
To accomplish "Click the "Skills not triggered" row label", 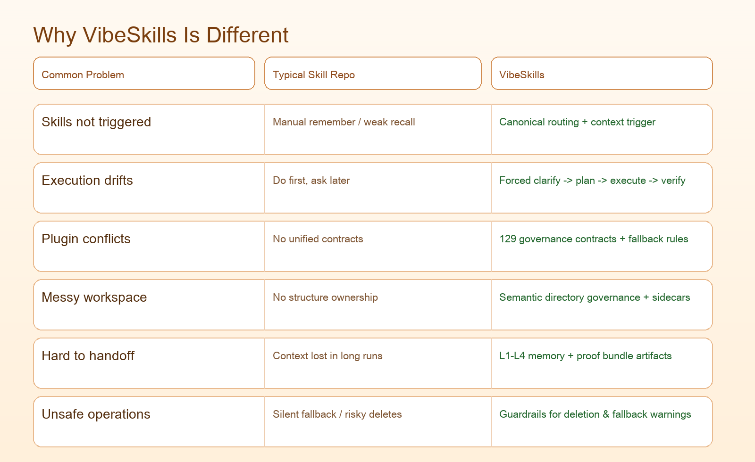I will pos(96,122).
